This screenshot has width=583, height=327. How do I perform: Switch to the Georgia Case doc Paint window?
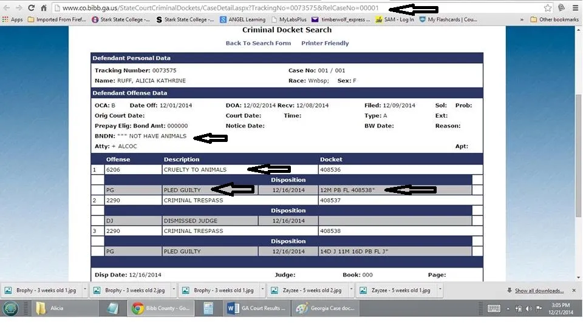pos(326,308)
